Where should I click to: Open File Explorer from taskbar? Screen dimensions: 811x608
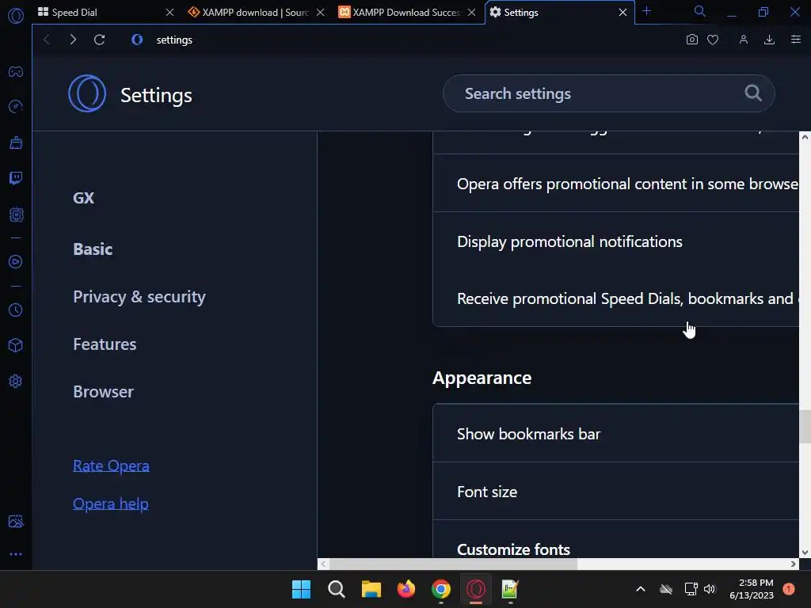371,589
